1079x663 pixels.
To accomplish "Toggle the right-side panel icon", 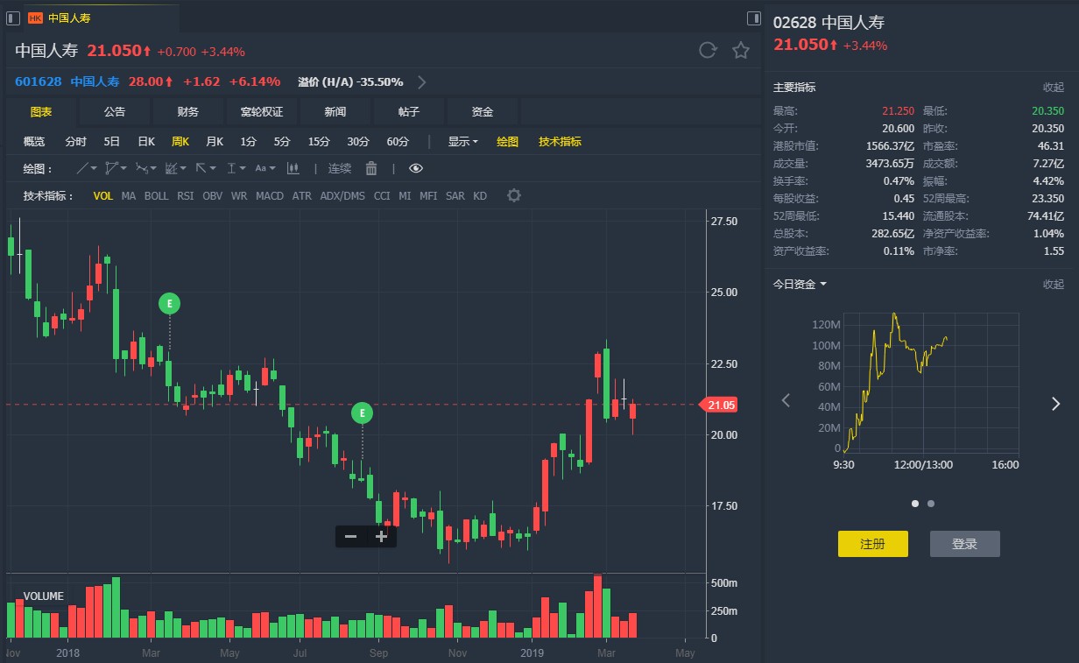I will point(754,18).
